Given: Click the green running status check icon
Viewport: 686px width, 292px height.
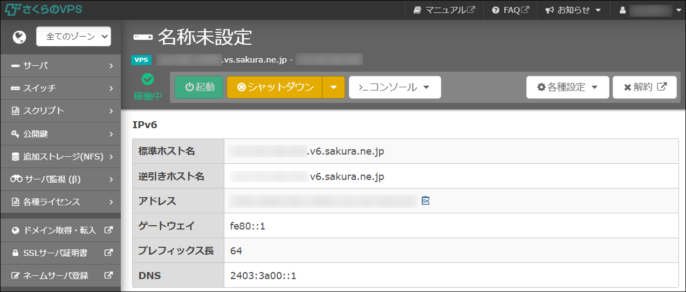Looking at the screenshot, I should pos(148,79).
